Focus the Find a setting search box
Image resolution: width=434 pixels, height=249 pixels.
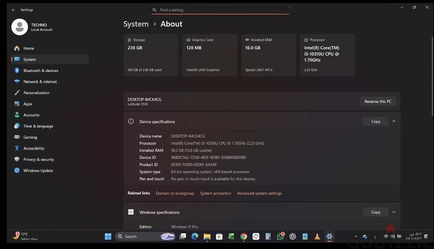[x=220, y=10]
